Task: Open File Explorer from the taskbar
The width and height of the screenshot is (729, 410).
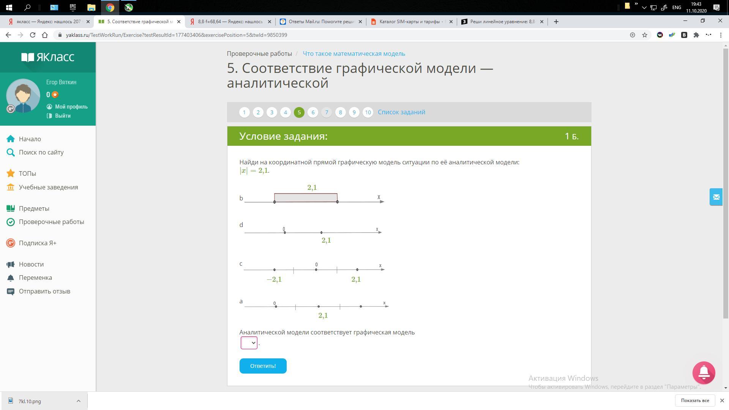Action: [x=91, y=7]
